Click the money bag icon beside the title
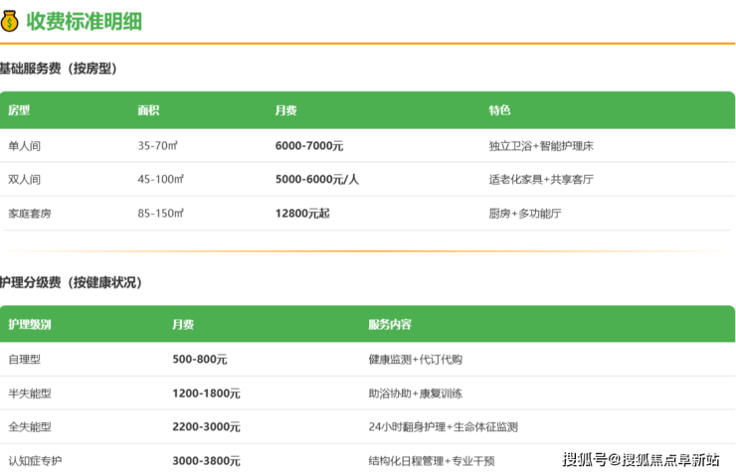Viewport: 736px width, 475px height. [x=11, y=20]
